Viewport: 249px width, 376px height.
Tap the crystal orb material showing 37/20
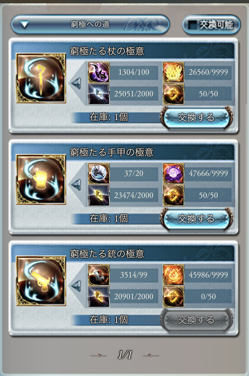[x=99, y=174]
